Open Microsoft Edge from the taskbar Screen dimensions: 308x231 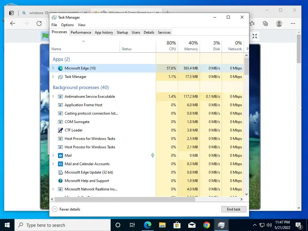(x=148, y=225)
